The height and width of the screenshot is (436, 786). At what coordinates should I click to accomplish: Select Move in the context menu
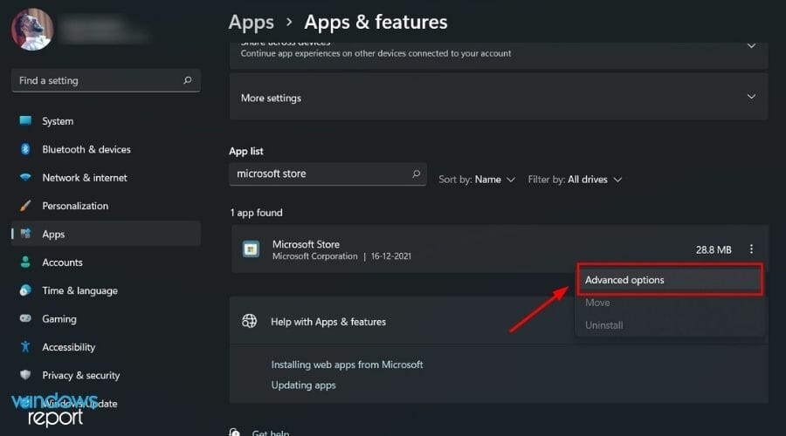pos(670,303)
